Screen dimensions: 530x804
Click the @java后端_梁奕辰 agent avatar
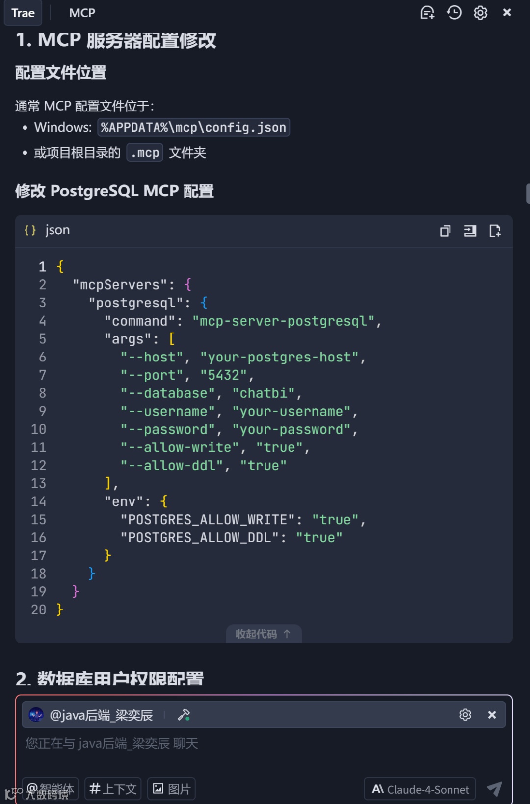[36, 715]
